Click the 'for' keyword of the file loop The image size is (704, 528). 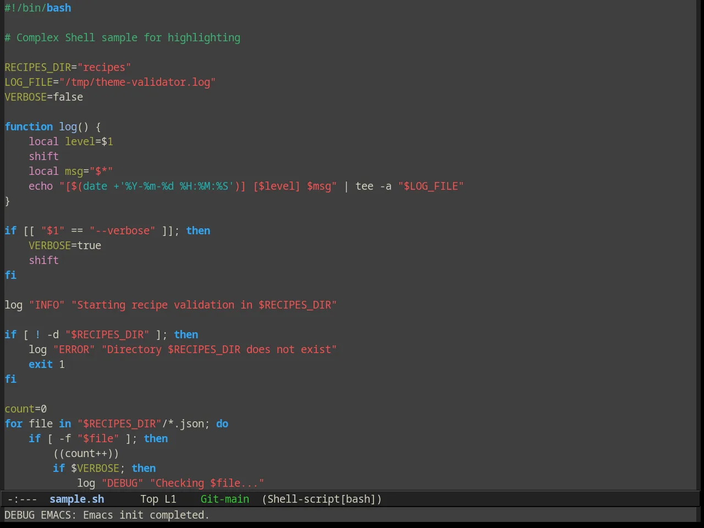14,424
